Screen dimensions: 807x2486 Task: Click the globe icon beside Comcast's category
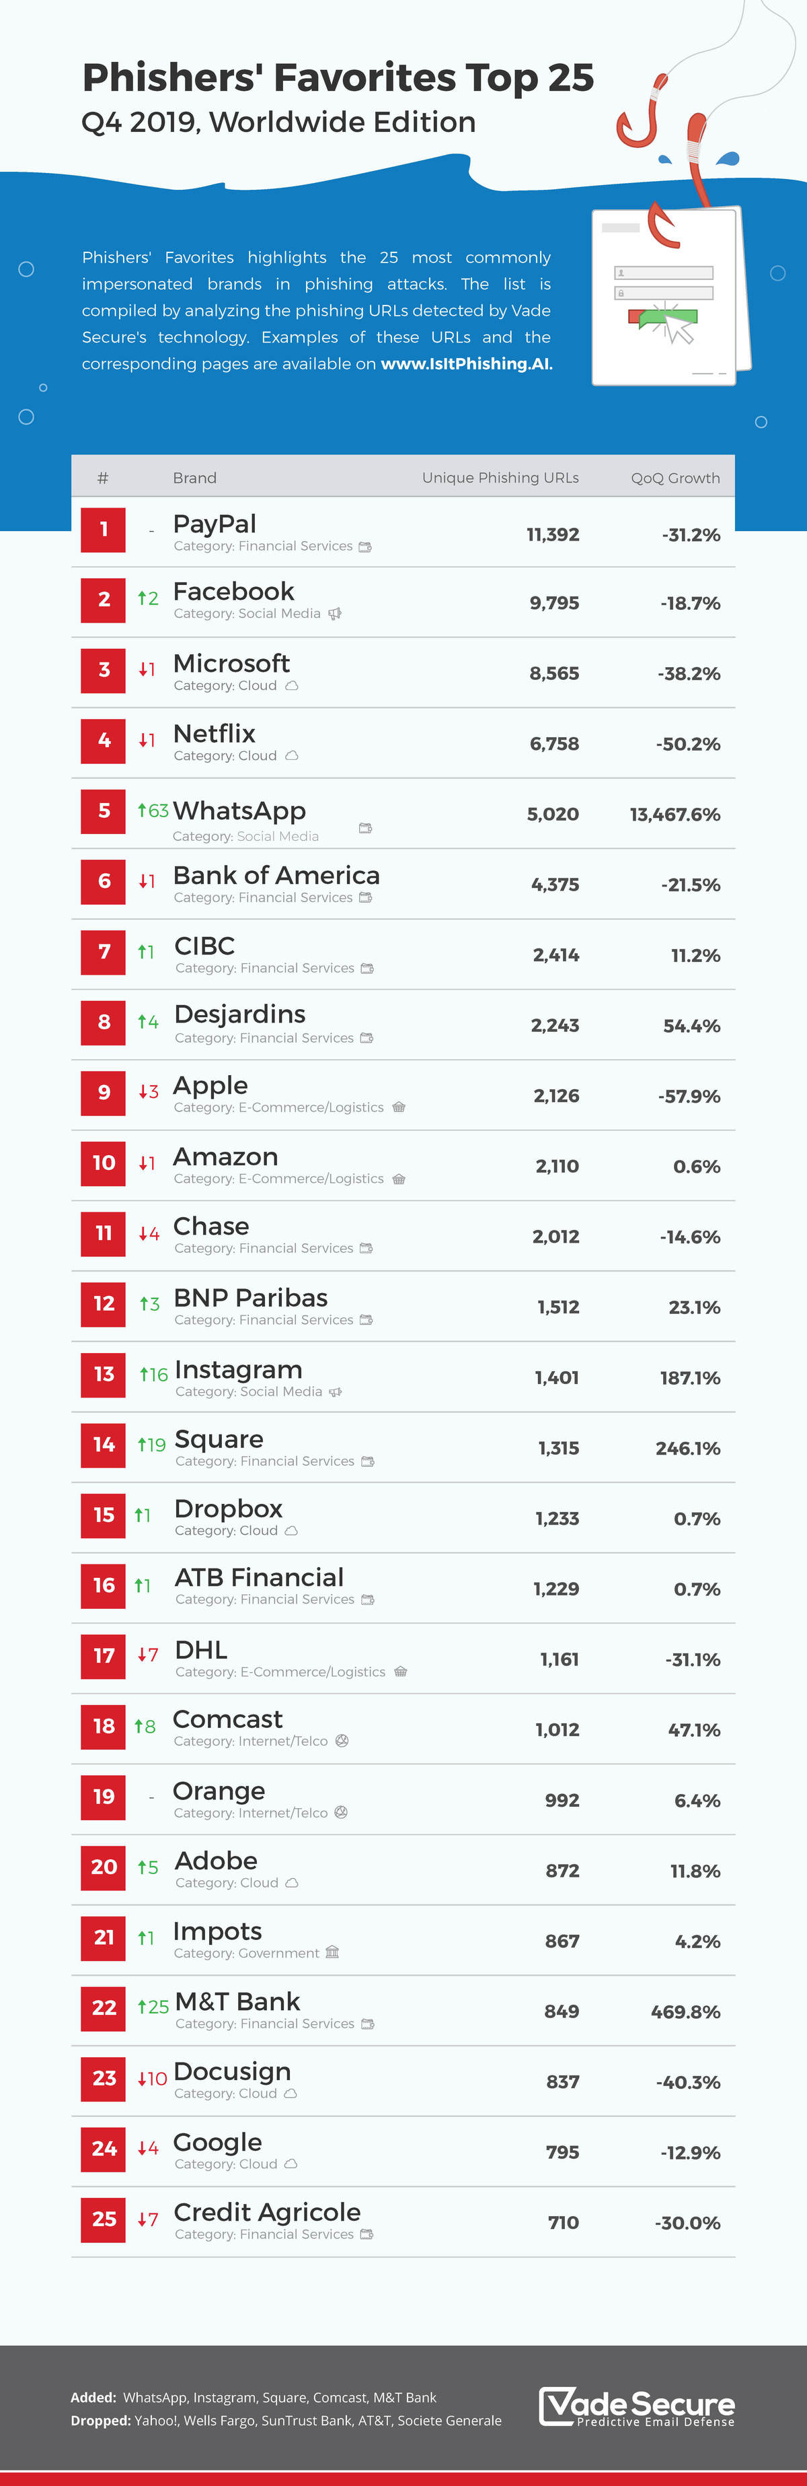click(342, 1741)
